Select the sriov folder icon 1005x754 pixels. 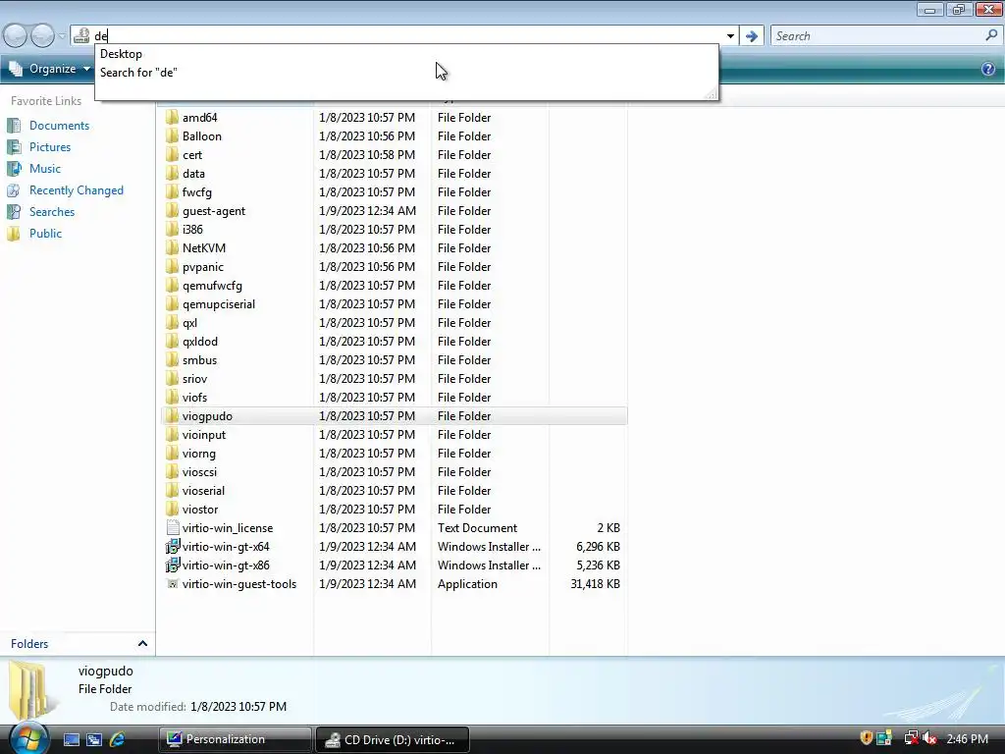point(172,378)
